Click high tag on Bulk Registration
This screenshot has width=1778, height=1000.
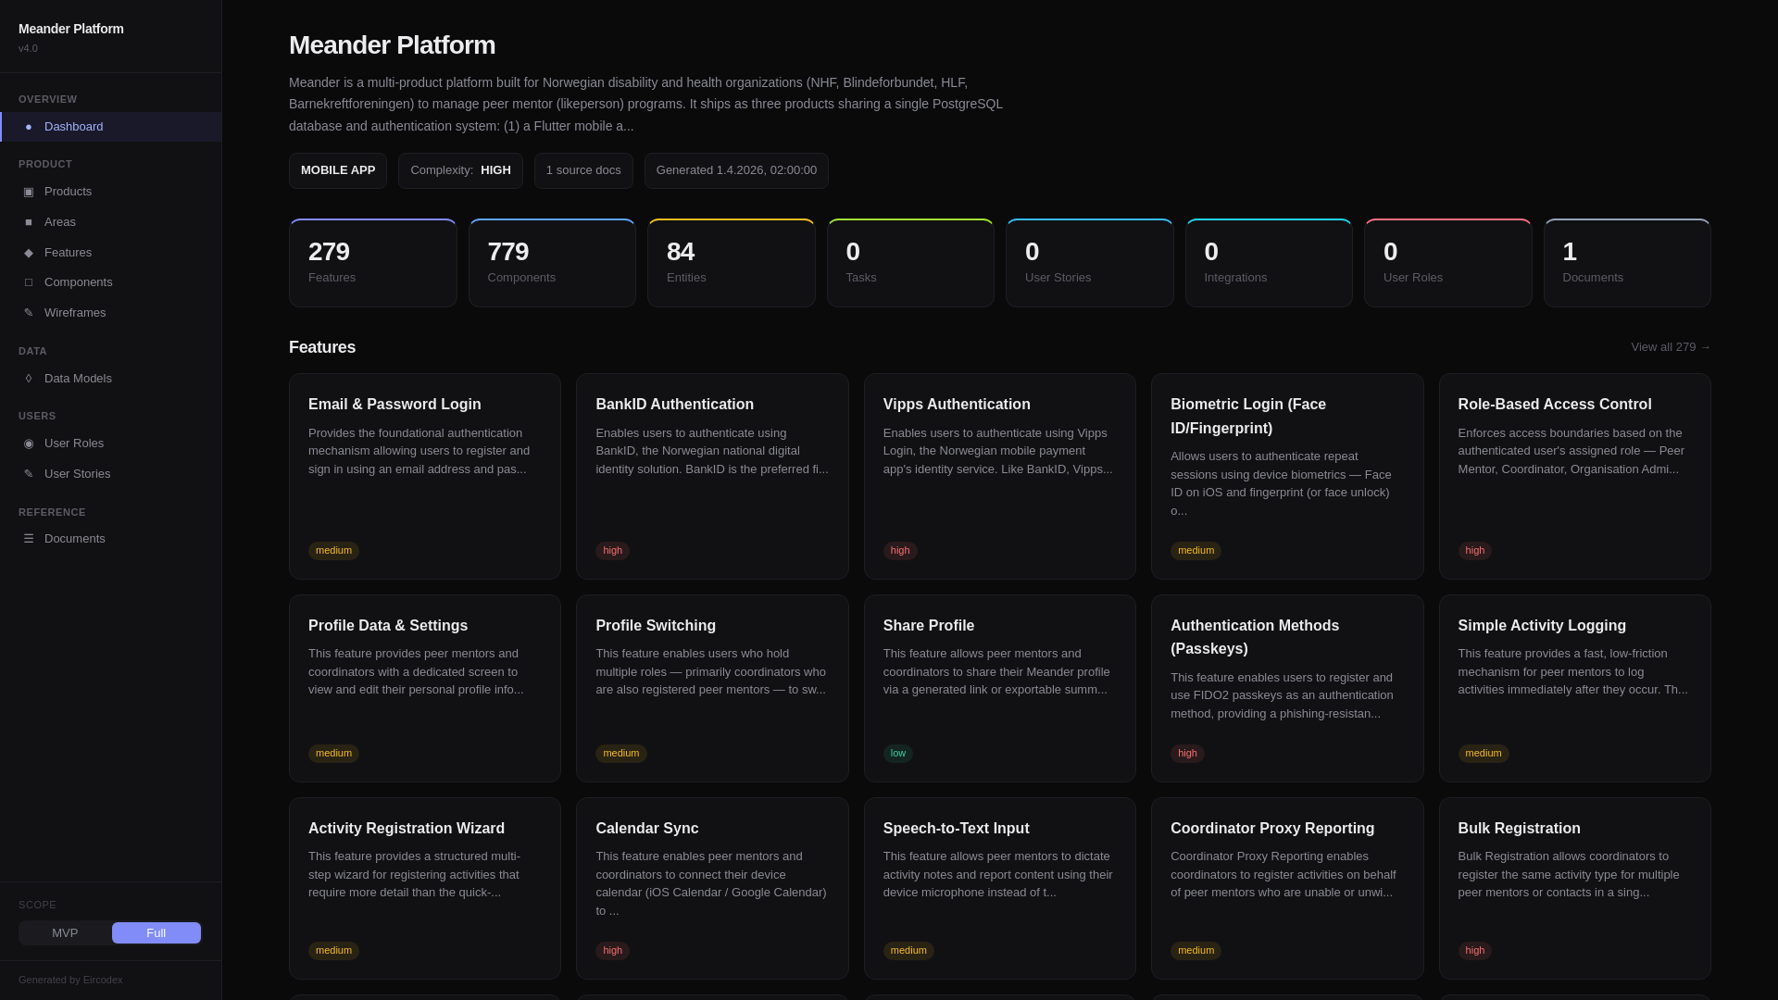click(x=1475, y=951)
